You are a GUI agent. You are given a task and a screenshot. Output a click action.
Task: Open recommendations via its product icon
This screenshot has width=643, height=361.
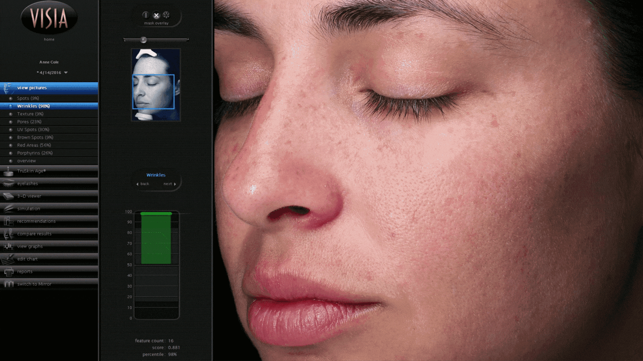(8, 221)
